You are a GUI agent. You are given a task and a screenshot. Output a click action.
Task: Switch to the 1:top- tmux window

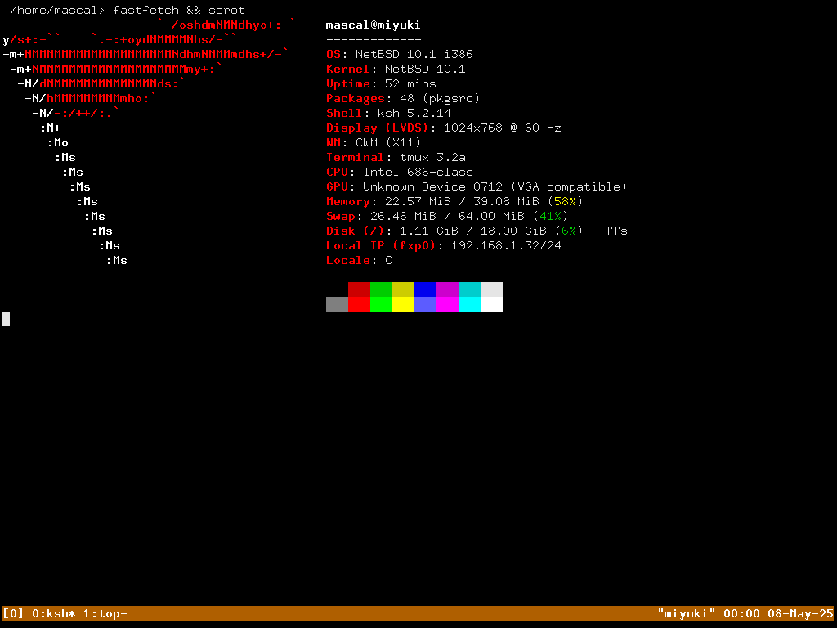pyautogui.click(x=105, y=613)
